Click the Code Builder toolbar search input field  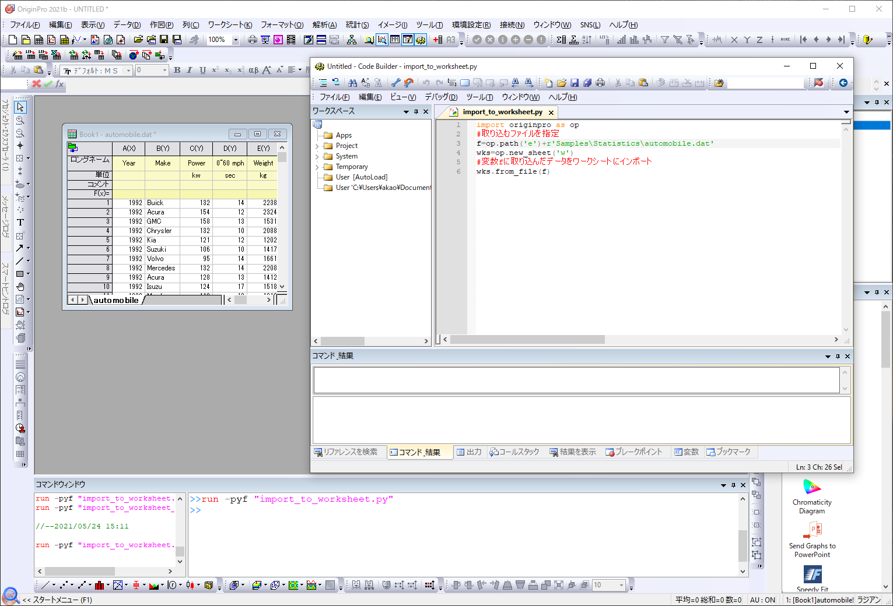(766, 83)
